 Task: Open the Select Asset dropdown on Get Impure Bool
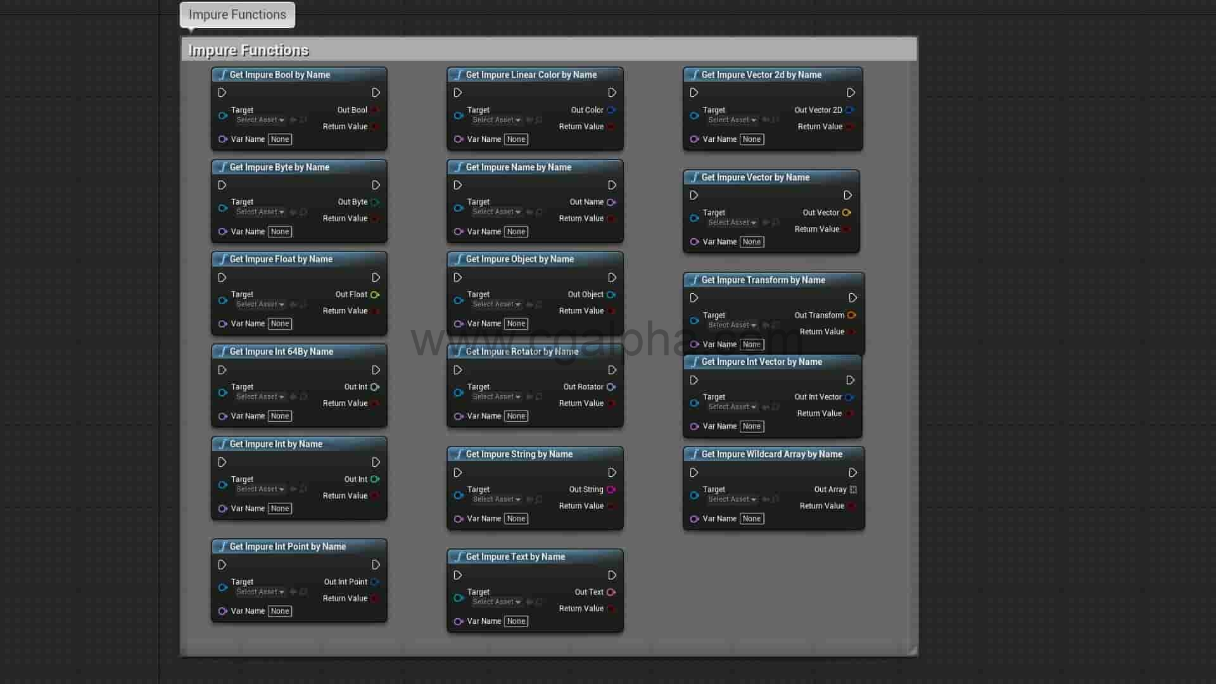point(260,120)
